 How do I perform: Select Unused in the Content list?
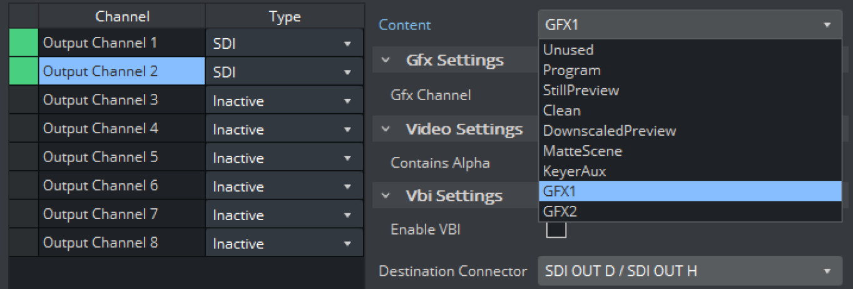click(568, 49)
